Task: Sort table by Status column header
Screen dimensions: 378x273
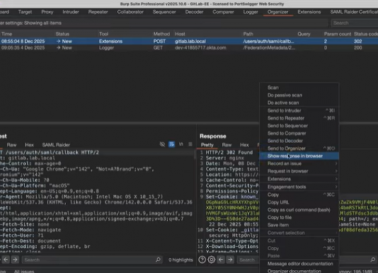Action: coord(62,34)
